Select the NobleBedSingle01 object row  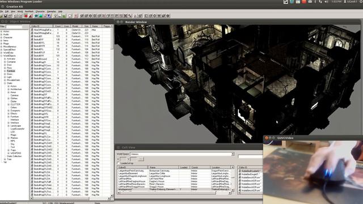250,175
